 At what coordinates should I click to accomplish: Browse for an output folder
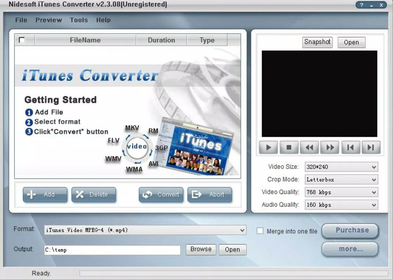tap(201, 250)
